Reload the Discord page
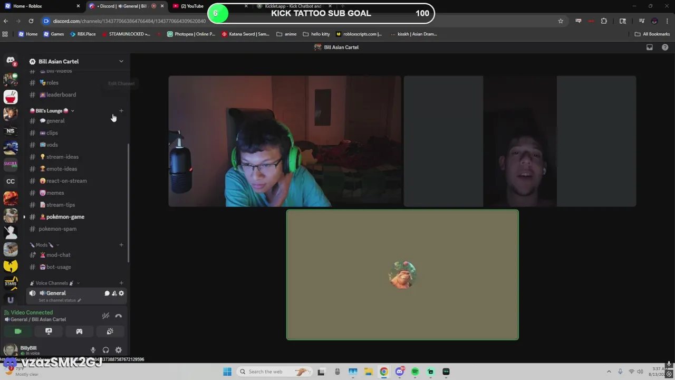This screenshot has height=380, width=675. tap(31, 21)
